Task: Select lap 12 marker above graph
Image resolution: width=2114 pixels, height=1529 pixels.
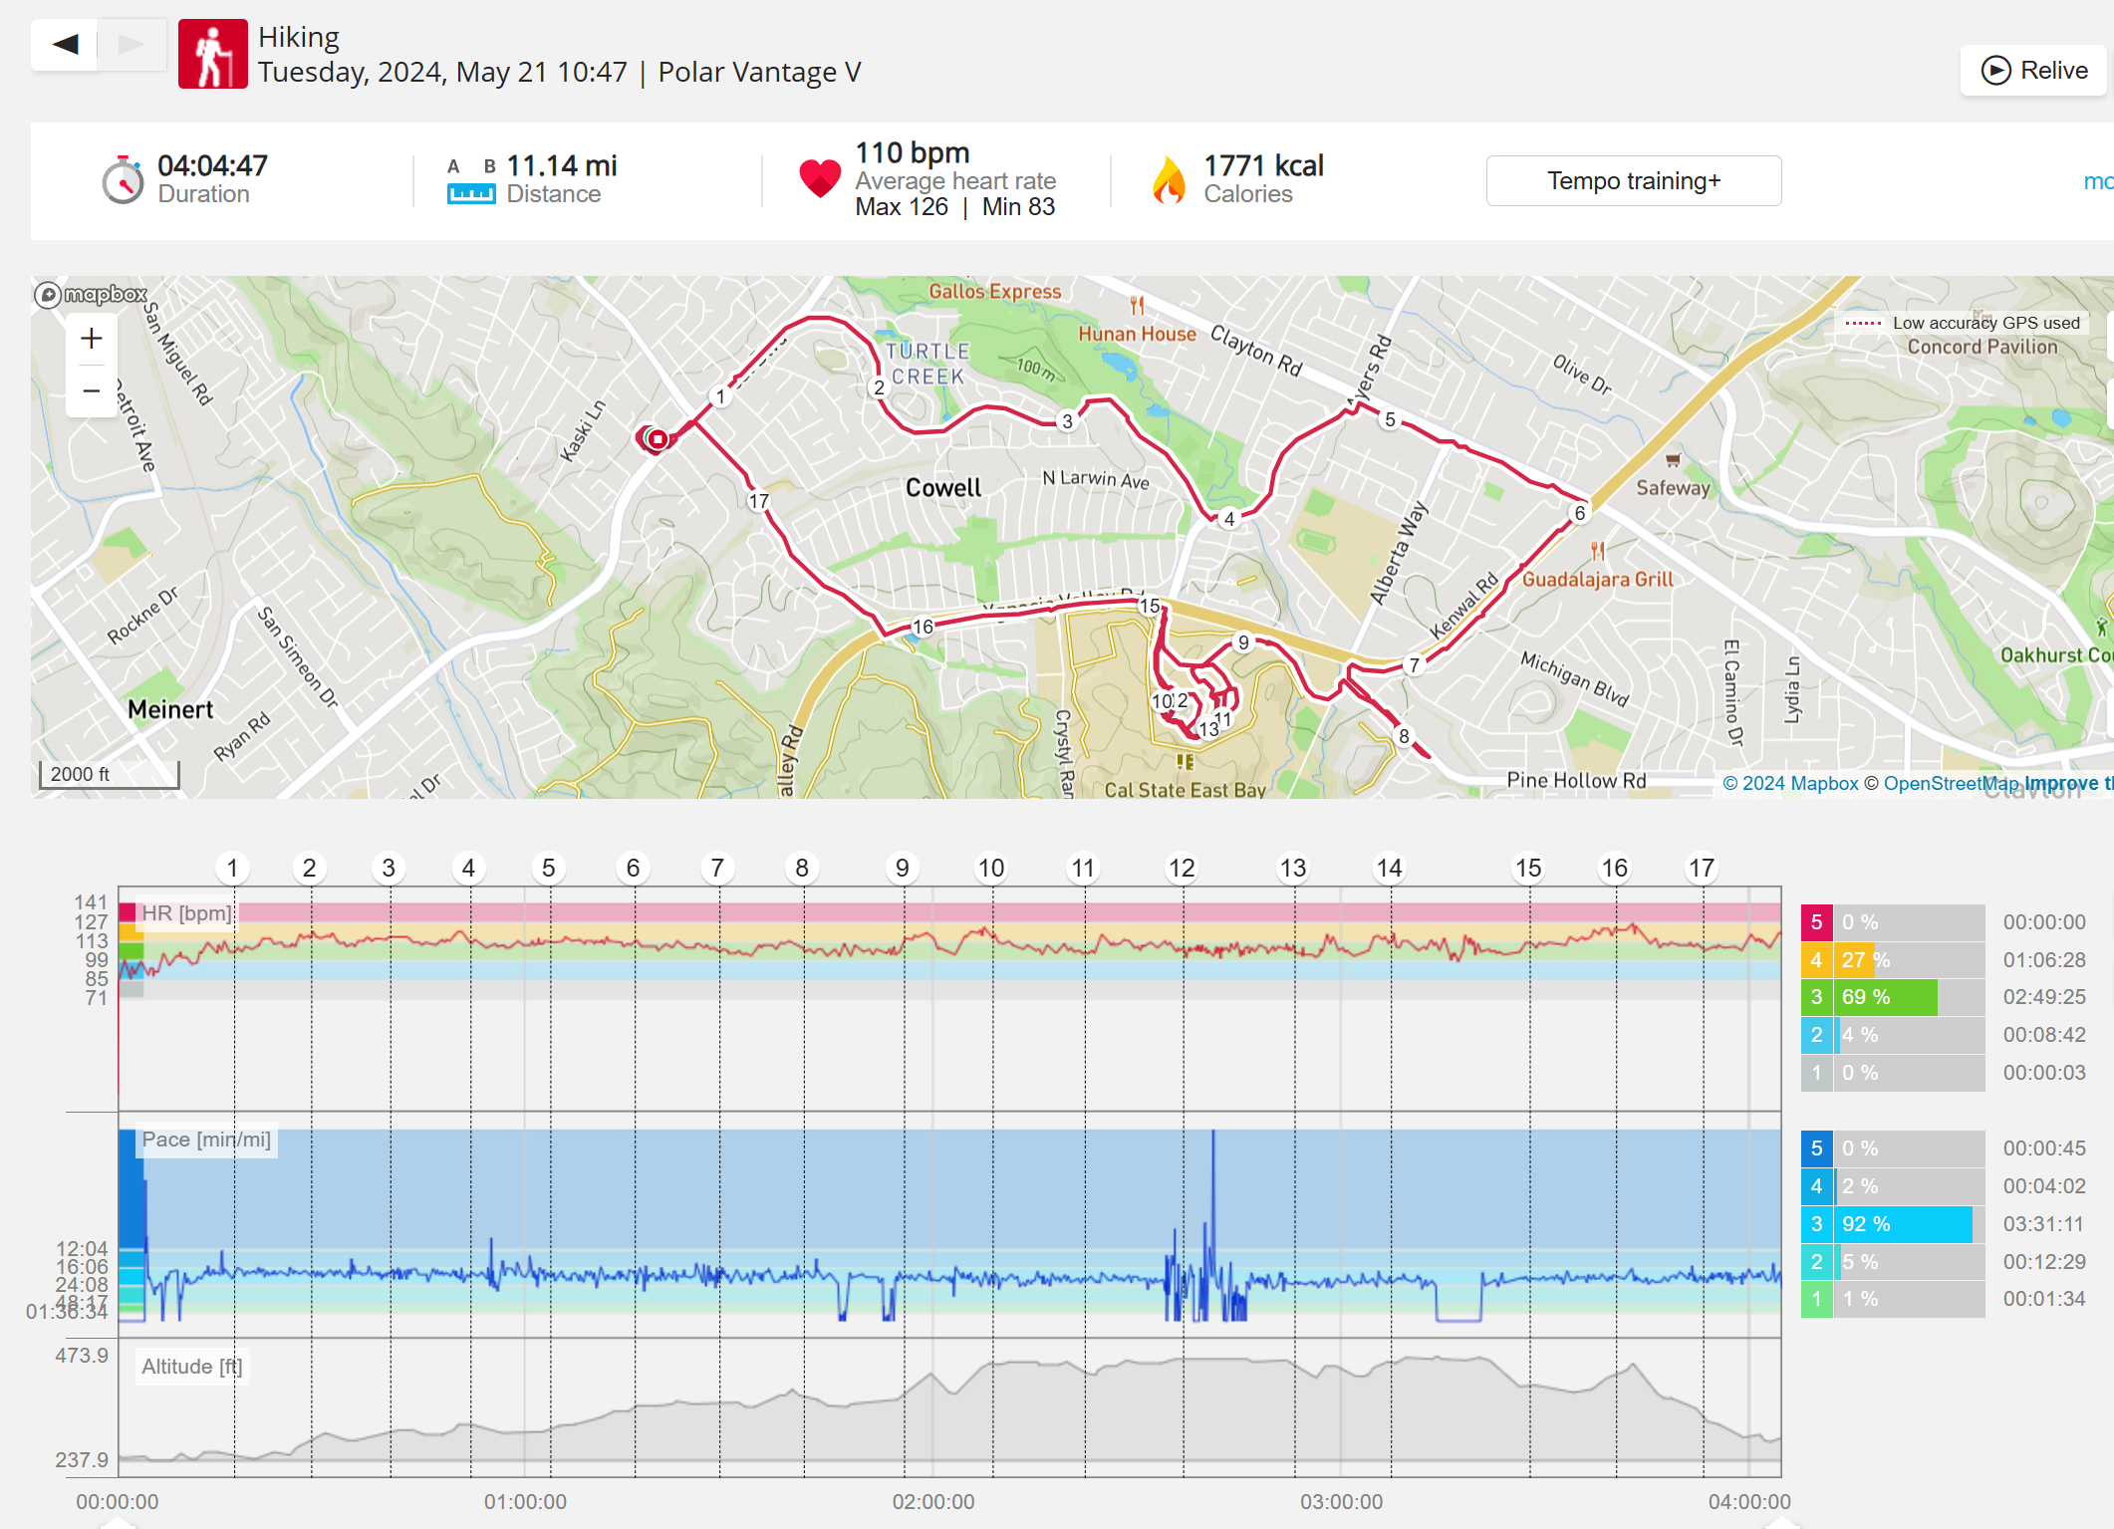Action: click(x=1182, y=868)
